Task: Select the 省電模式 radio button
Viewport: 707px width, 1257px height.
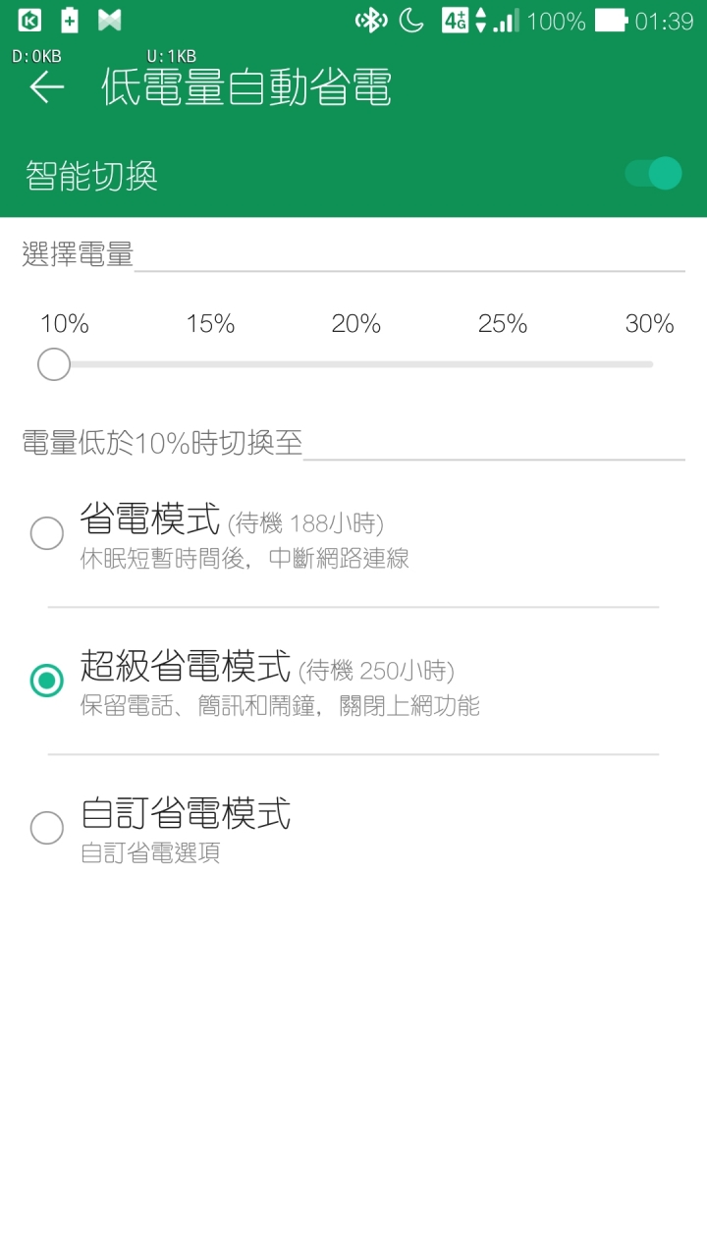Action: [x=46, y=533]
